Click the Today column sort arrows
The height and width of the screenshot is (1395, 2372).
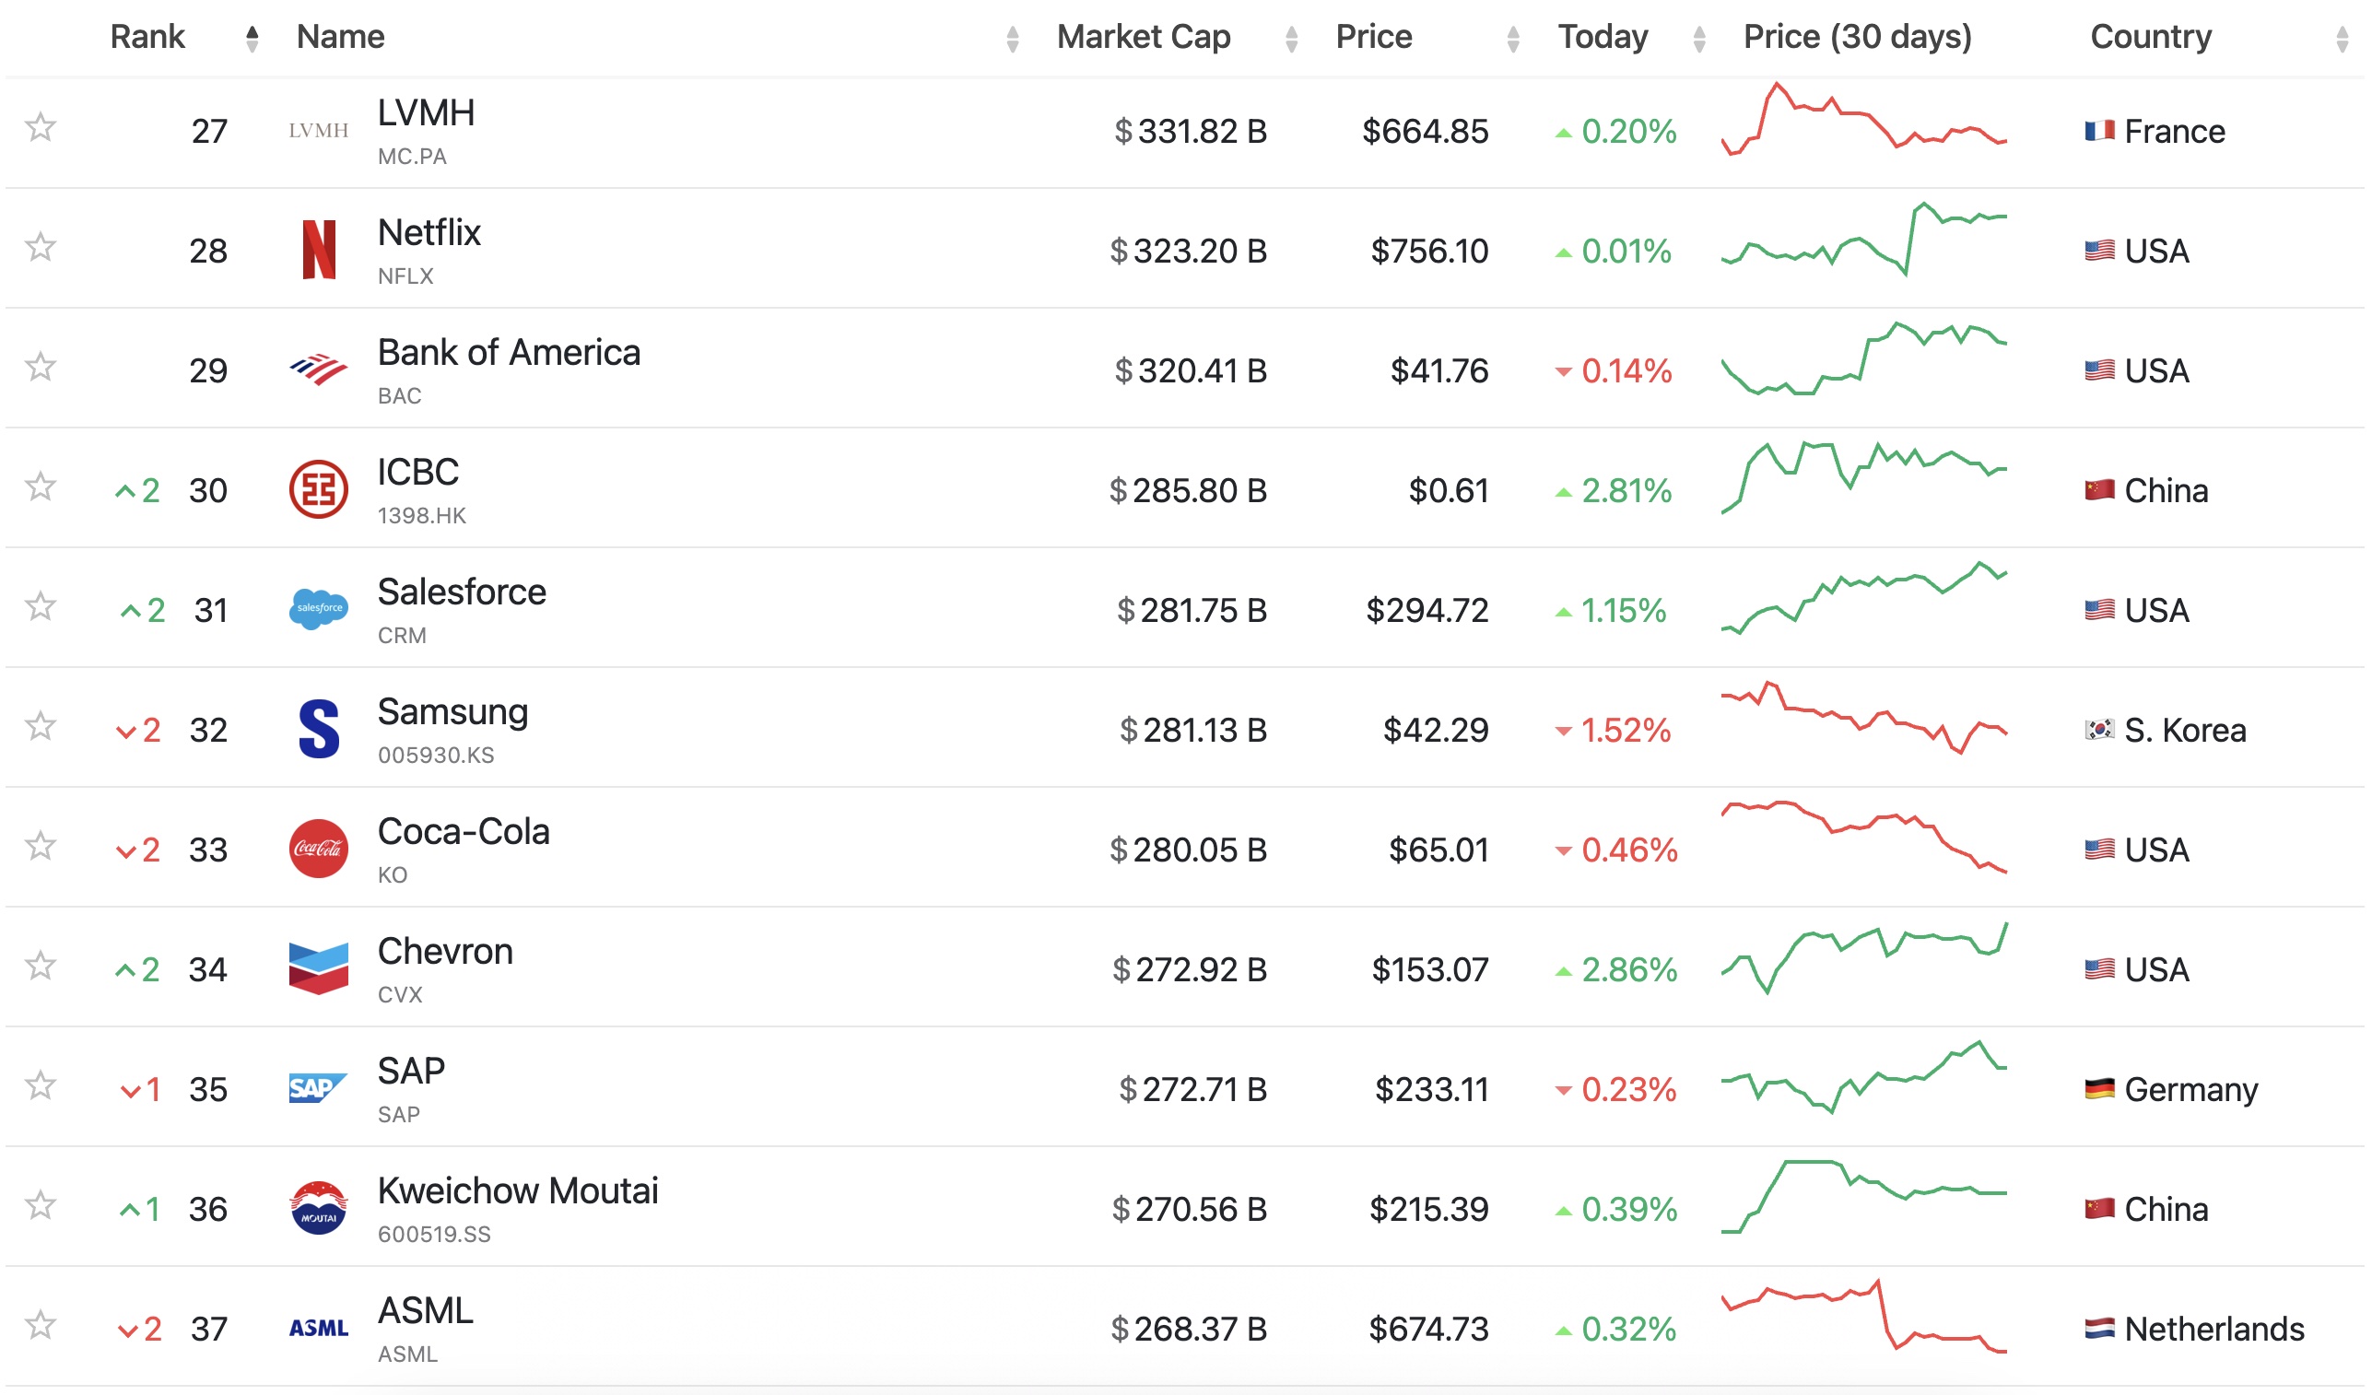click(1699, 39)
